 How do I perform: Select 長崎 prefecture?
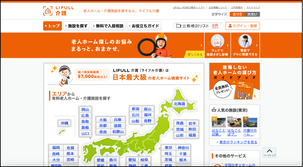point(56,154)
